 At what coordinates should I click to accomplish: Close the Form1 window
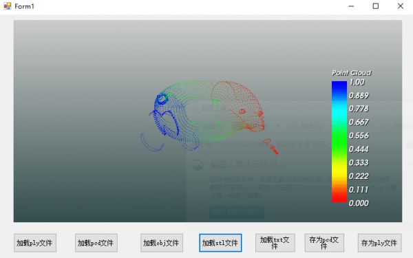[x=401, y=6]
